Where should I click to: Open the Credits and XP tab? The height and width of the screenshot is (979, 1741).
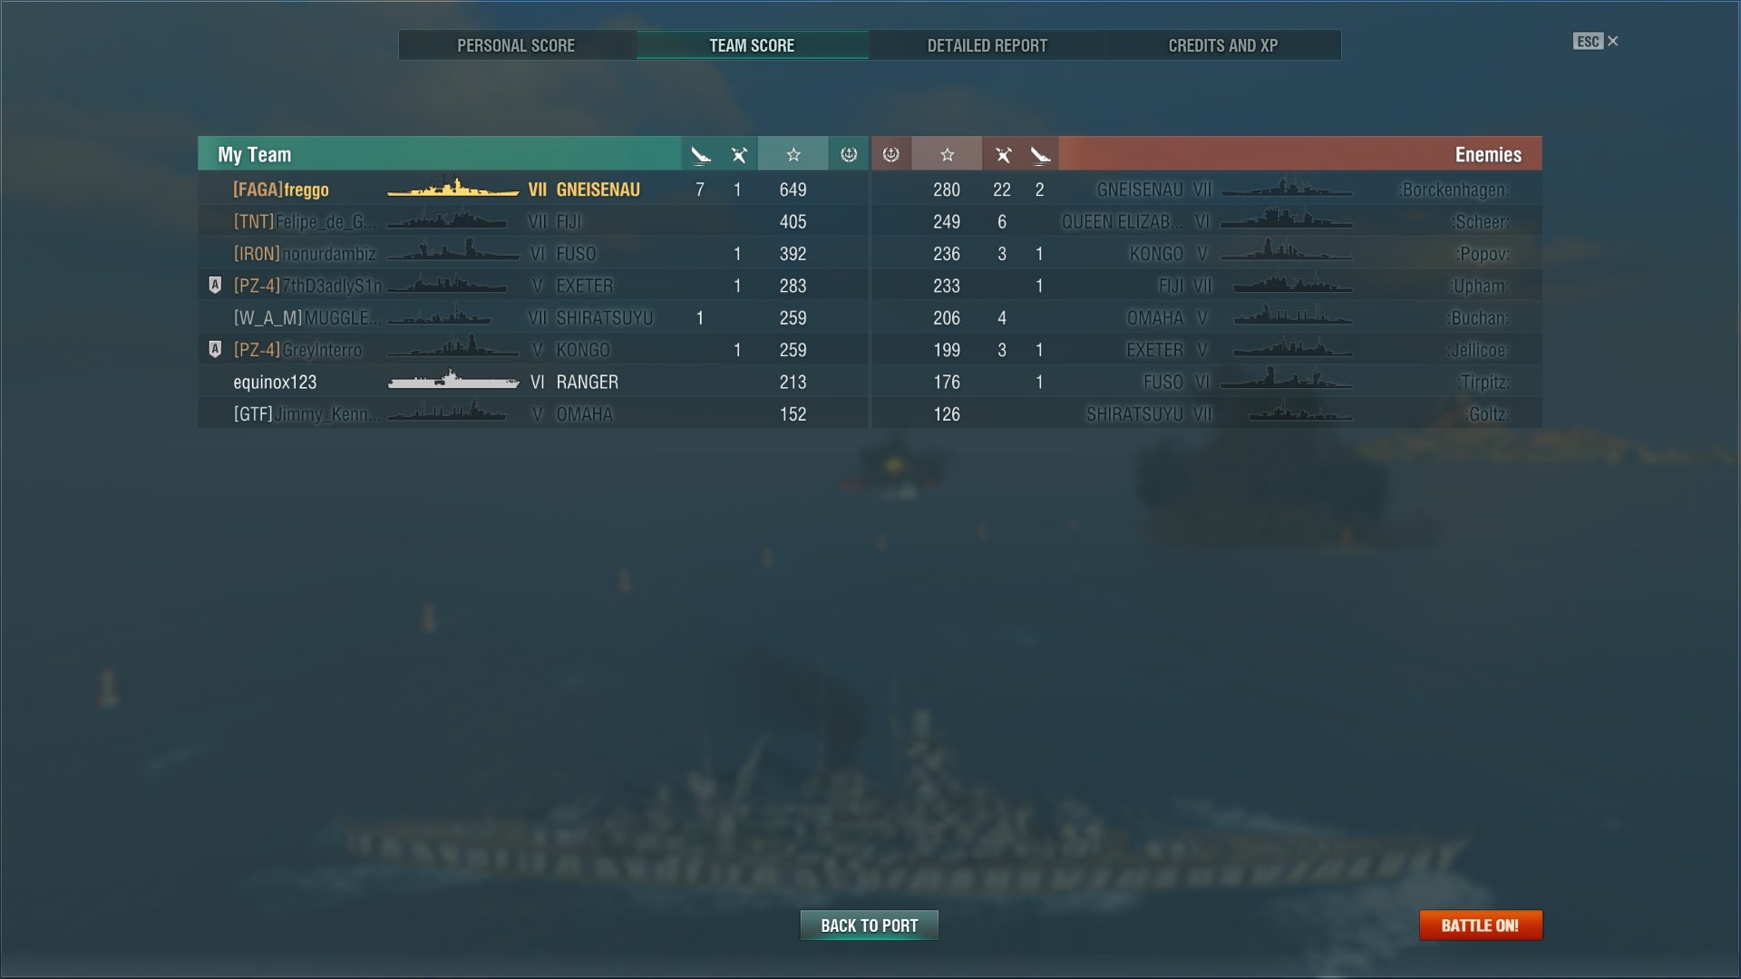[x=1223, y=45]
